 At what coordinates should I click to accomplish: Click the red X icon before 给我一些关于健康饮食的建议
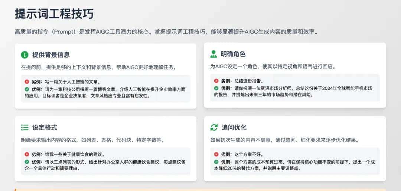[27, 154]
